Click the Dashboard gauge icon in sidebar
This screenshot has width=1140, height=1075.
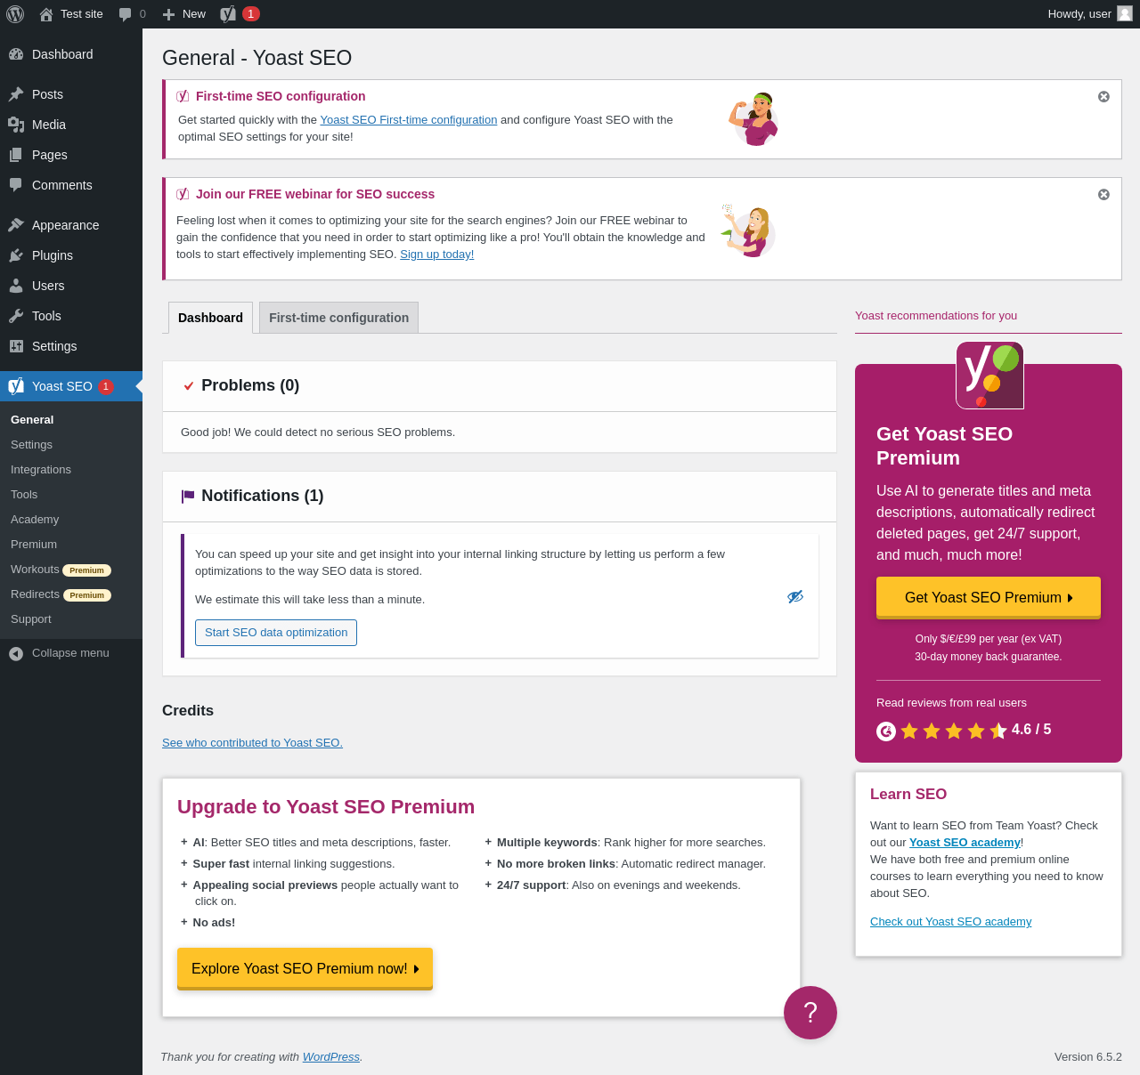[16, 54]
